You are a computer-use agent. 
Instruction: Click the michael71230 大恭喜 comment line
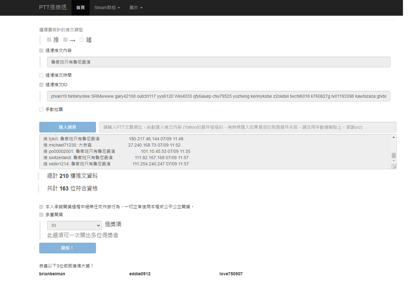112,145
